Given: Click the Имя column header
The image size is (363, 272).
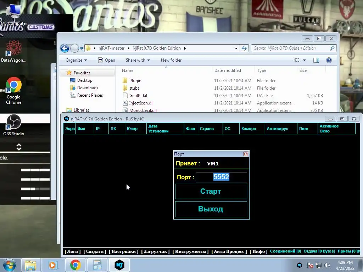Looking at the screenshot, I should click(85, 129).
